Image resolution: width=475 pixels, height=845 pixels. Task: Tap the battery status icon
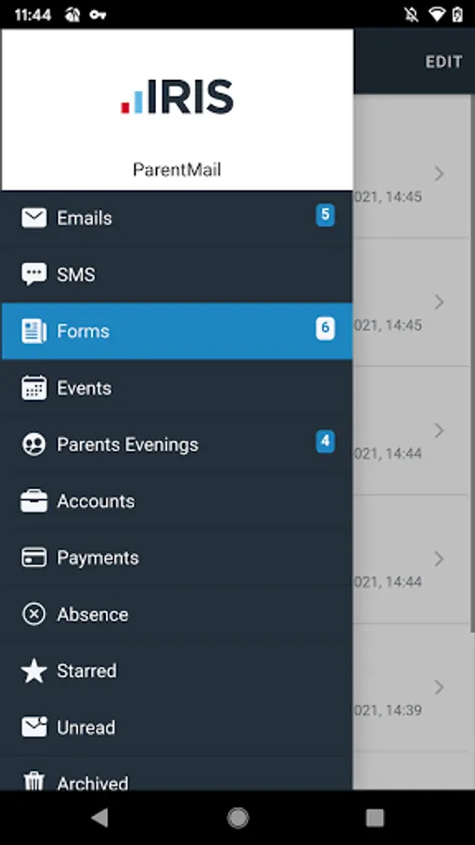(457, 14)
